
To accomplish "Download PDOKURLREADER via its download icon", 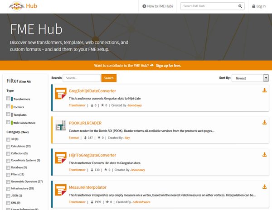I will point(264,122).
